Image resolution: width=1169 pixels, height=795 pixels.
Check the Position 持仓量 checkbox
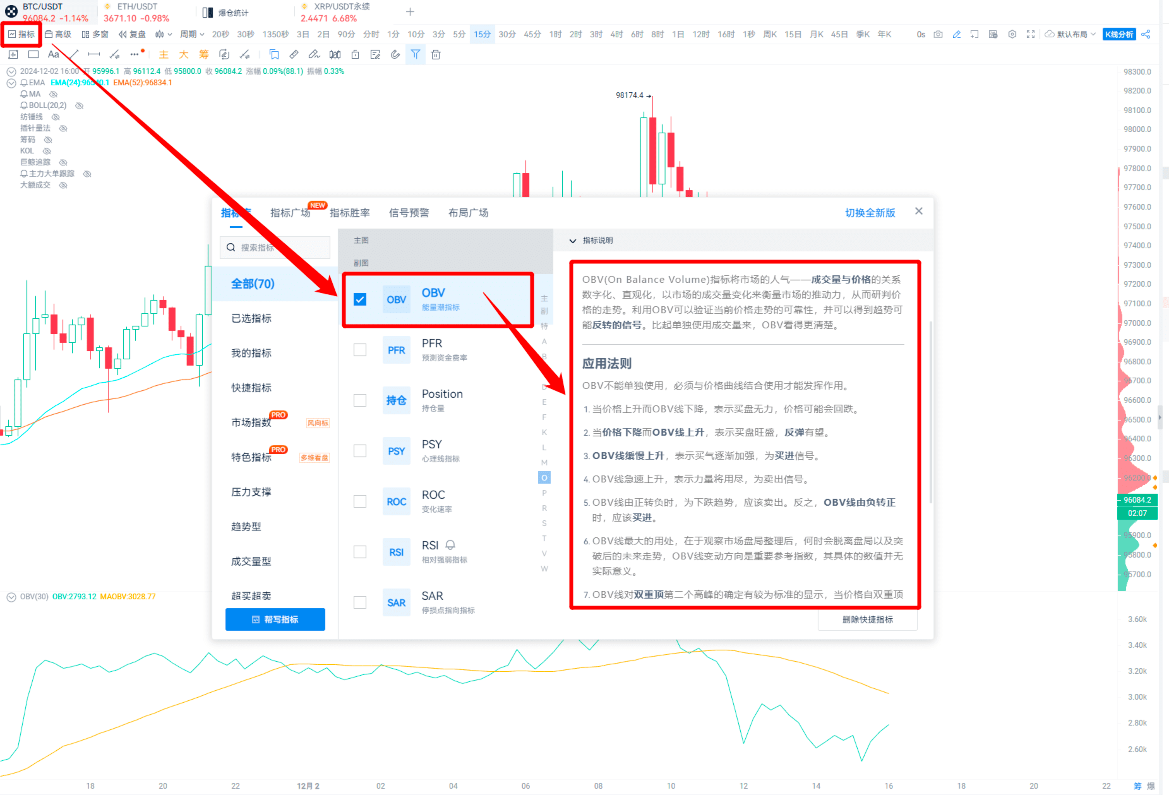click(x=360, y=400)
